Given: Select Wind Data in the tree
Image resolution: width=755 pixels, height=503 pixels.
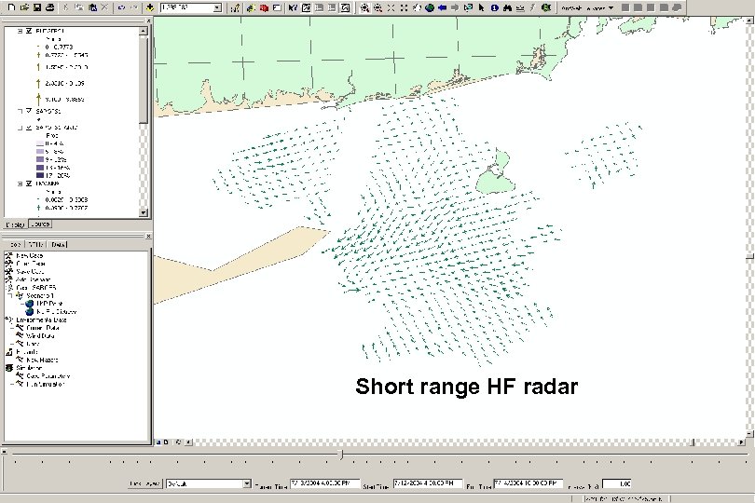Looking at the screenshot, I should pos(40,335).
